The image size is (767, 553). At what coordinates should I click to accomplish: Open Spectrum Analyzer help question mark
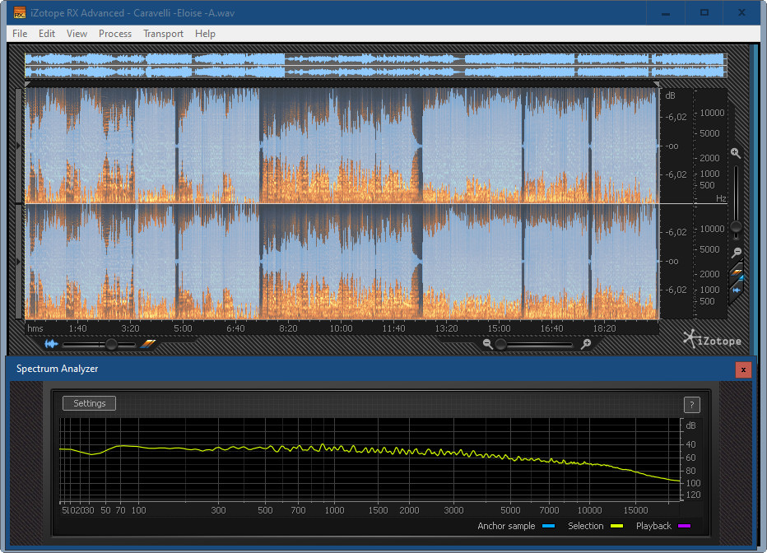pyautogui.click(x=691, y=404)
